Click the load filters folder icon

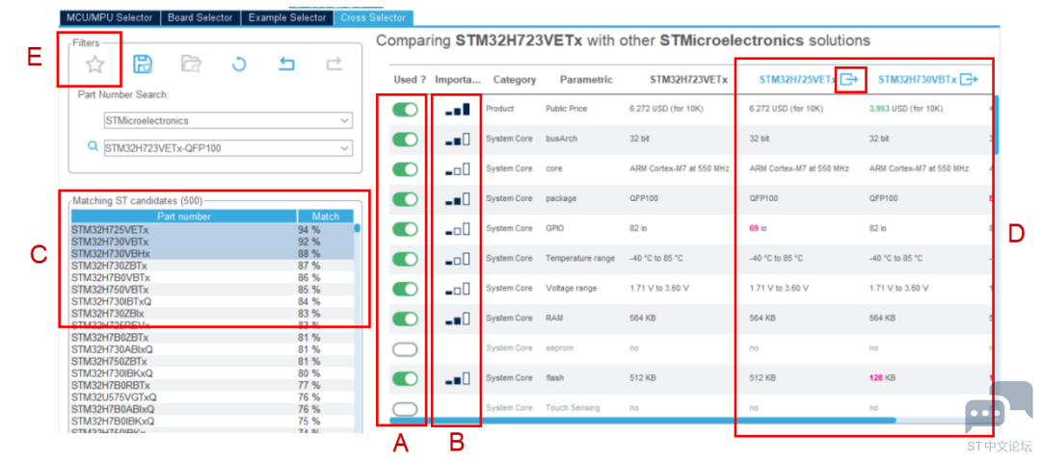(x=191, y=64)
